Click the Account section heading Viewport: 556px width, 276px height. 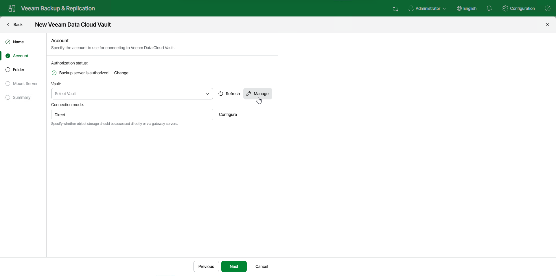pyautogui.click(x=60, y=40)
